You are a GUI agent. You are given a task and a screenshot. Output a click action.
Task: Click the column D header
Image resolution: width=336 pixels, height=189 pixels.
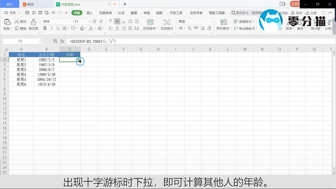pyautogui.click(x=89, y=49)
